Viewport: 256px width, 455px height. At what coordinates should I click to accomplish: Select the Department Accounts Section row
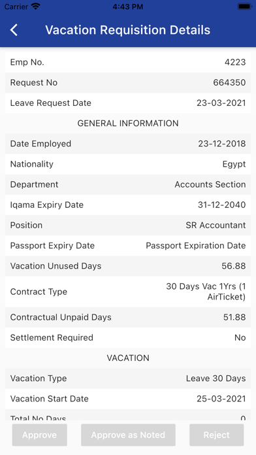(128, 184)
